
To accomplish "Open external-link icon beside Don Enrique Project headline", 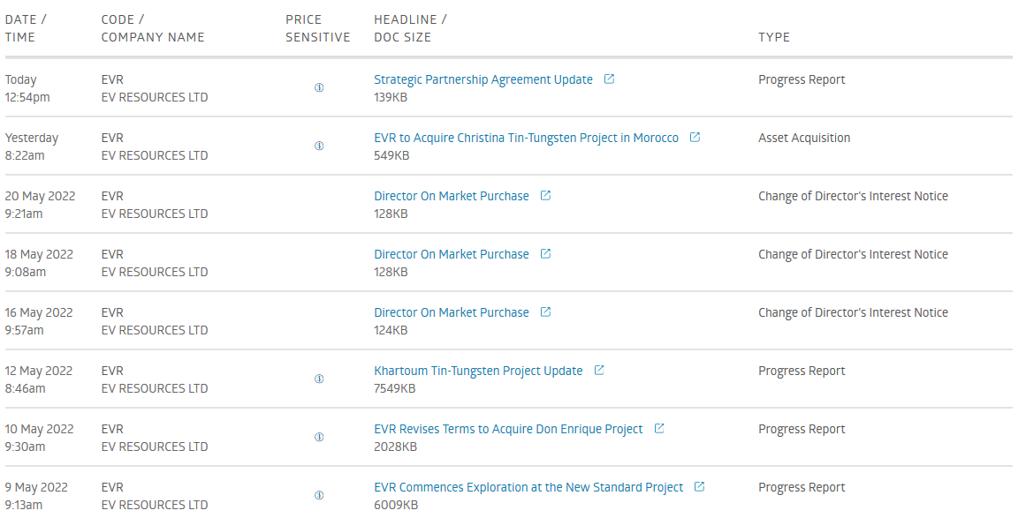I will click(659, 429).
